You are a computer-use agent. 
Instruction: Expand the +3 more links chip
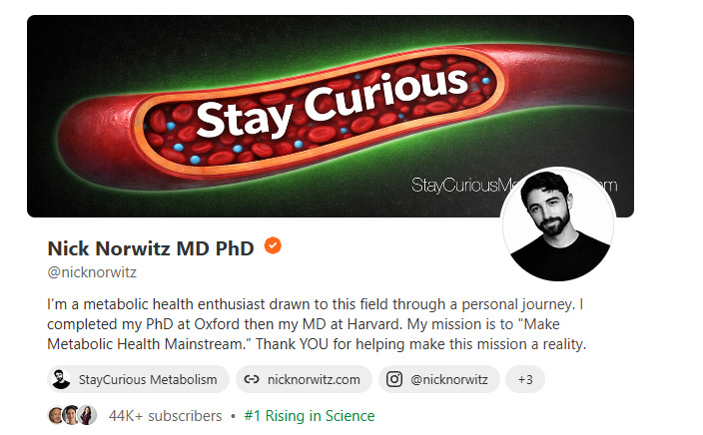tap(525, 379)
